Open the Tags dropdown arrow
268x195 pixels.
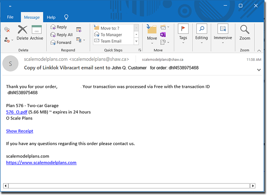[x=183, y=43]
